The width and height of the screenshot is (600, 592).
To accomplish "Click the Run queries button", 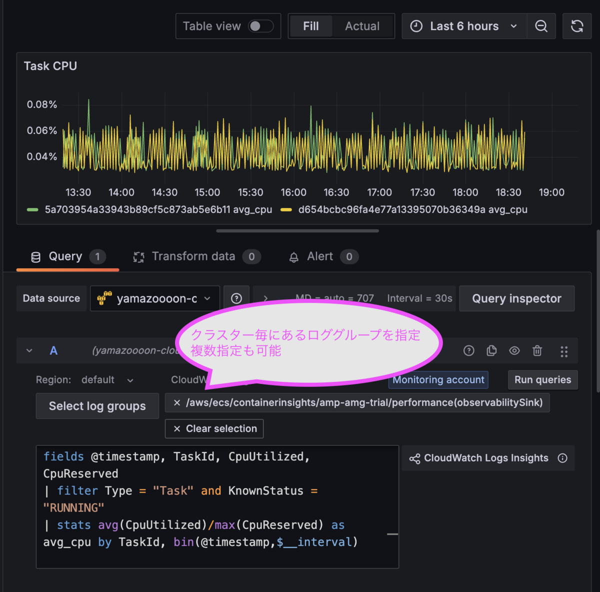I will point(542,379).
